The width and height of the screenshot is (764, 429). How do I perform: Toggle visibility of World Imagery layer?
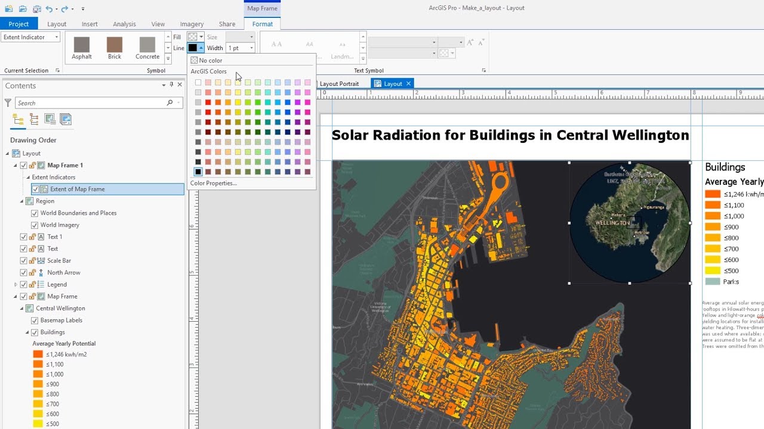35,225
